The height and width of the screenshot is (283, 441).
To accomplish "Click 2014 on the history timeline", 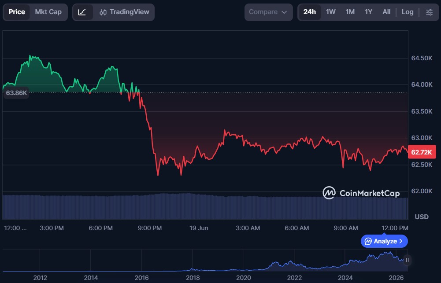I will click(x=91, y=278).
